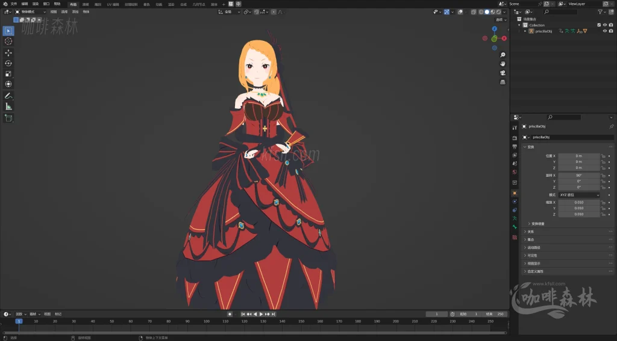Open the Texture properties tab

(515, 238)
